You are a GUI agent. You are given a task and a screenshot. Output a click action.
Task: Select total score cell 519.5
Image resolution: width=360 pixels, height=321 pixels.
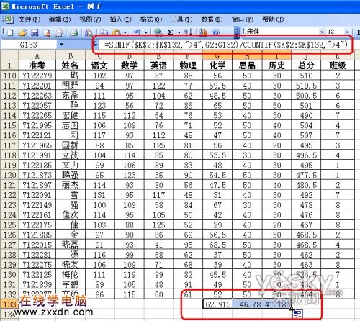click(x=306, y=86)
